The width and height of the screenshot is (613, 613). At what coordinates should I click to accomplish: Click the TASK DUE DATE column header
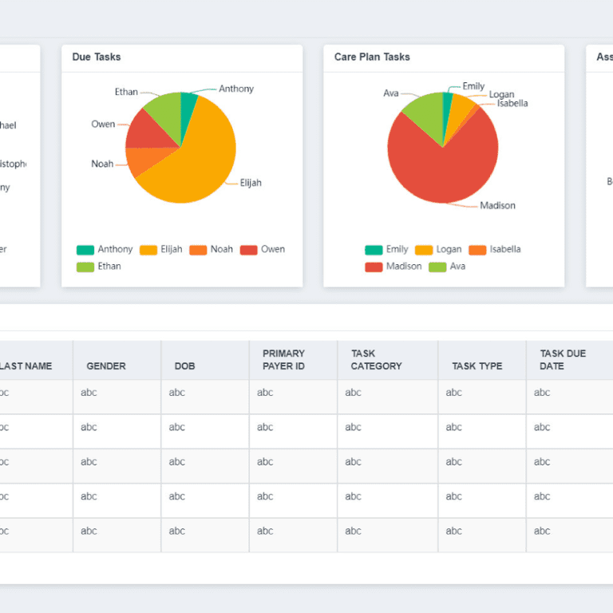click(563, 360)
